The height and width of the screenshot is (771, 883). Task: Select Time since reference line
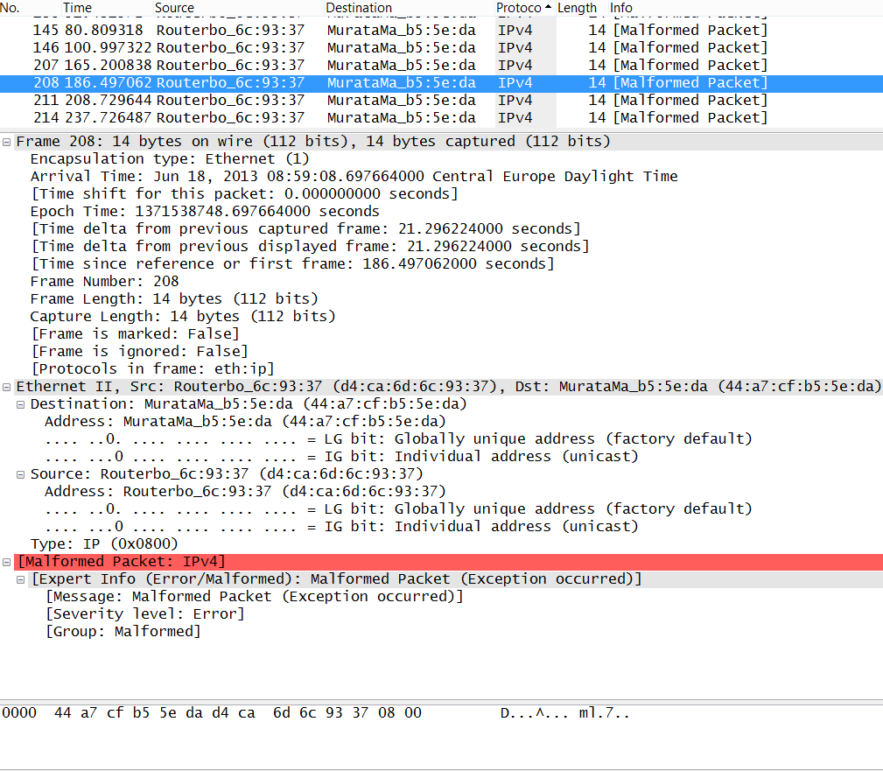click(292, 263)
